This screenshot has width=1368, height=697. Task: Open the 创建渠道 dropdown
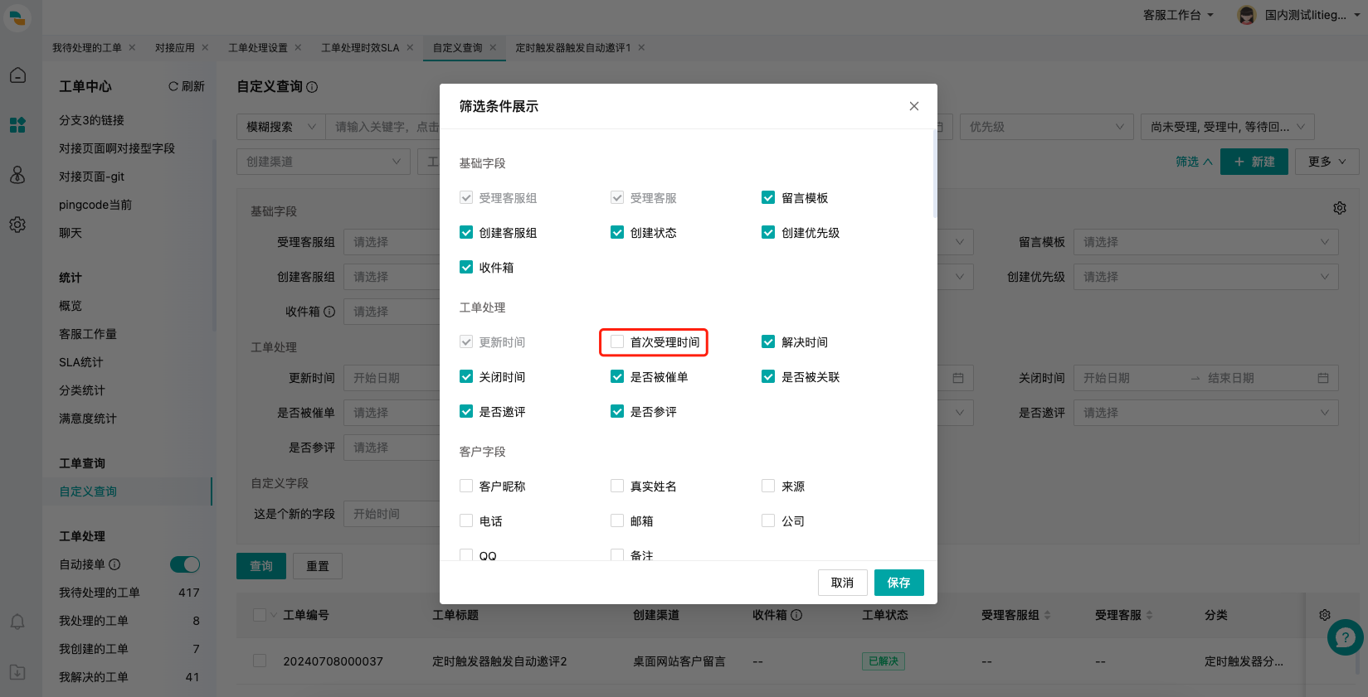[x=324, y=162]
